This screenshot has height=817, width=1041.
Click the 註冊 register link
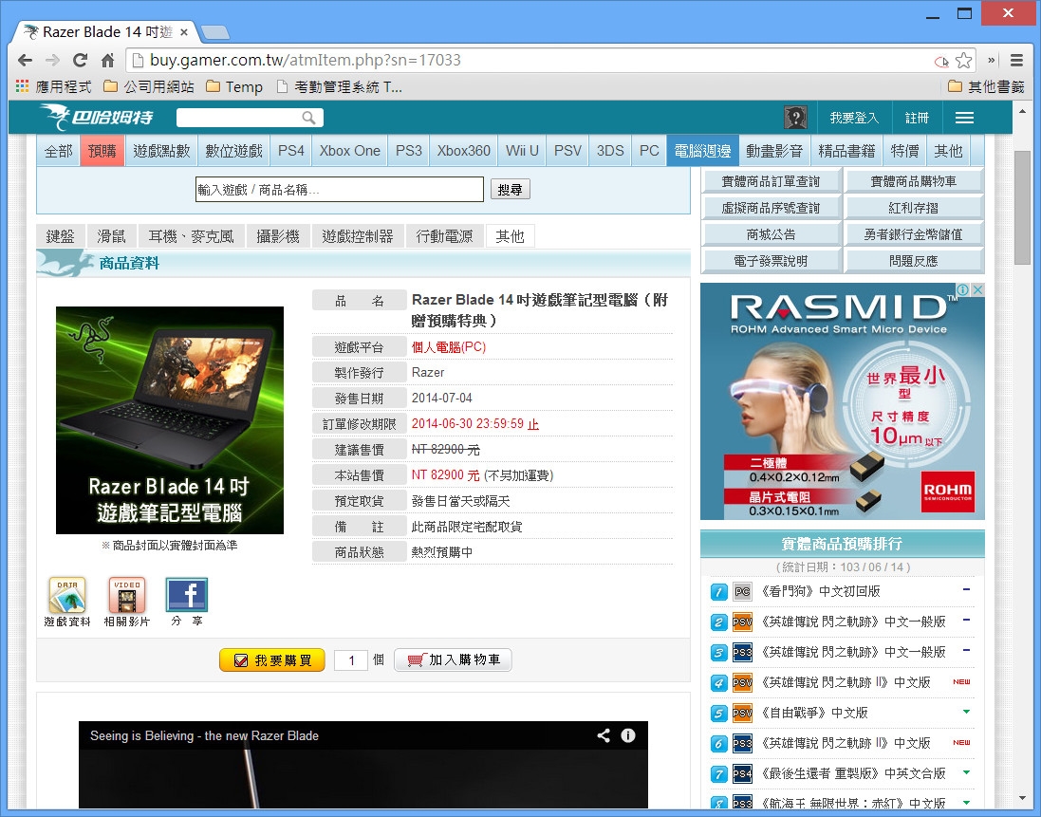(917, 118)
